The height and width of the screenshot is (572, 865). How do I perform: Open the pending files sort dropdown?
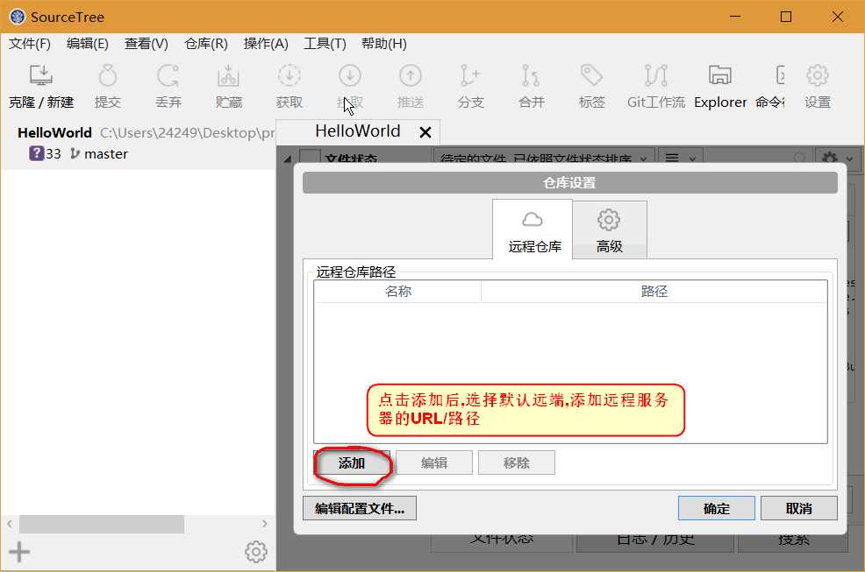(544, 158)
